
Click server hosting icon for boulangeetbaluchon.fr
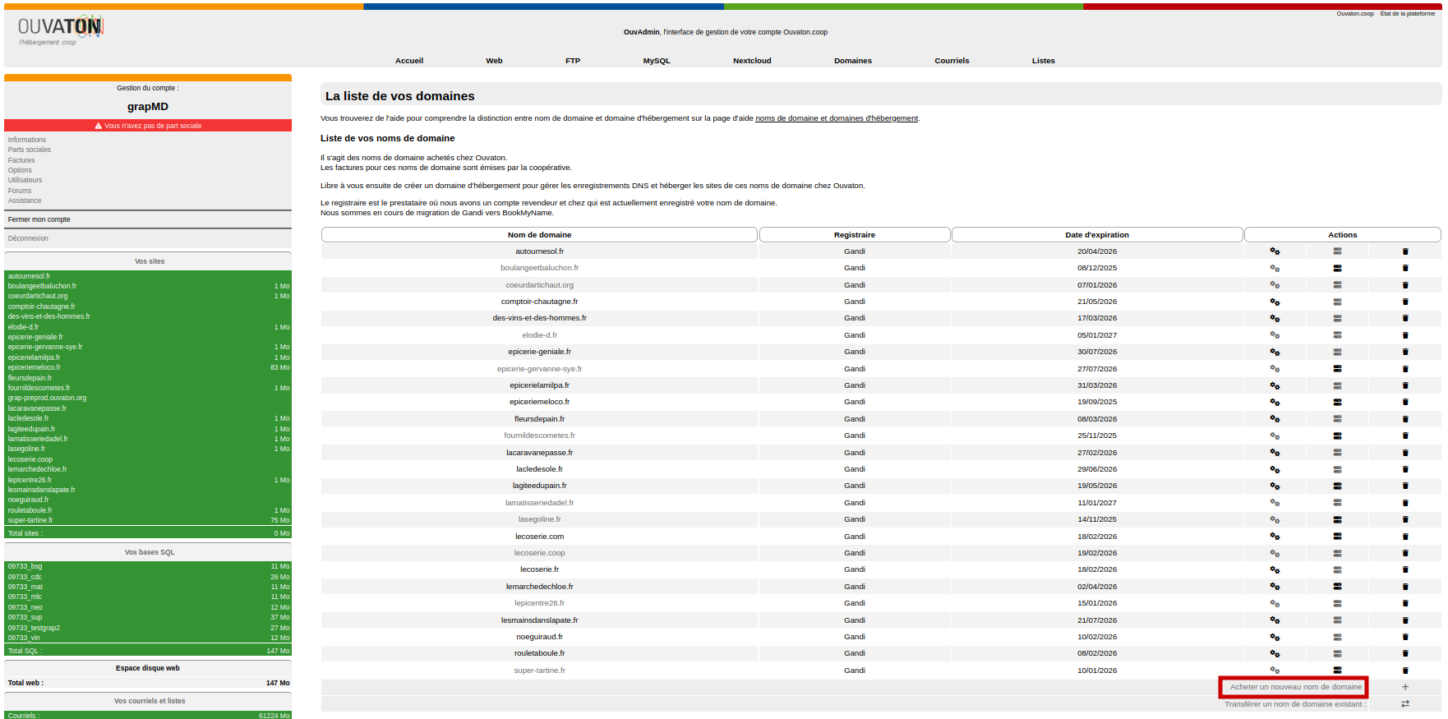(x=1337, y=268)
